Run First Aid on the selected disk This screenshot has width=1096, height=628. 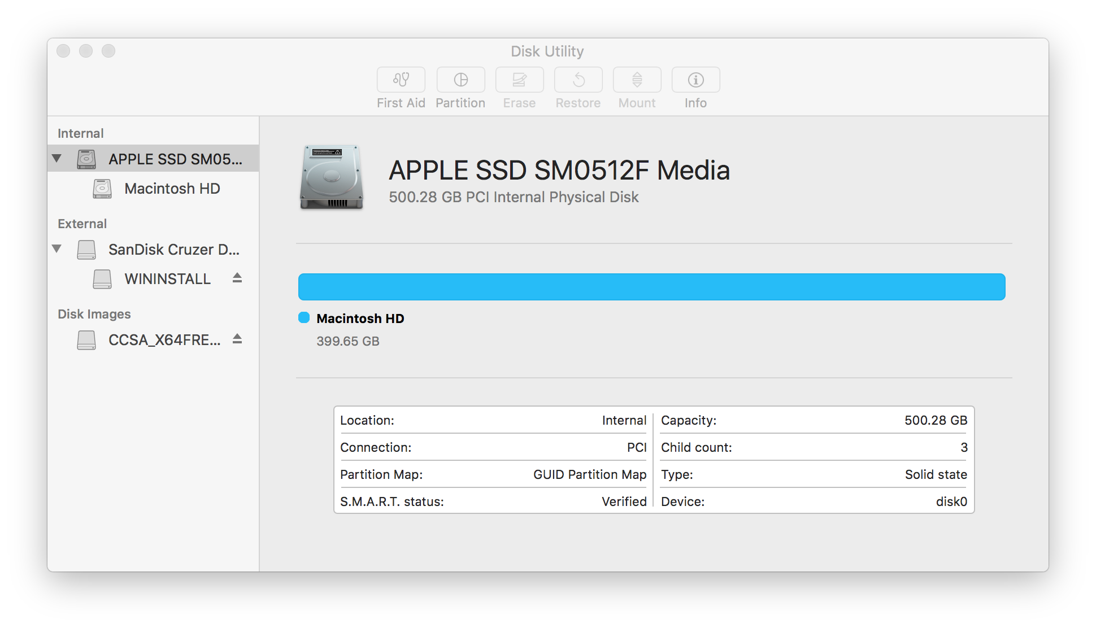tap(401, 80)
